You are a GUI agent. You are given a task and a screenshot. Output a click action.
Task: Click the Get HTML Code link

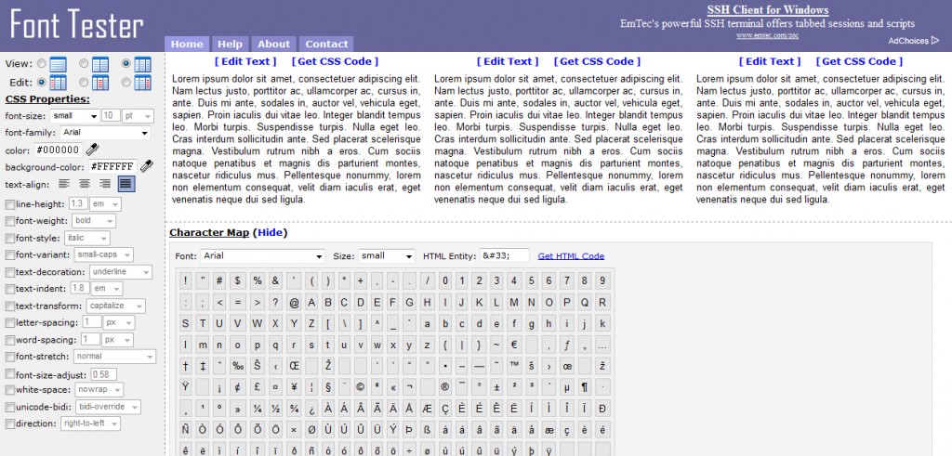(x=571, y=256)
